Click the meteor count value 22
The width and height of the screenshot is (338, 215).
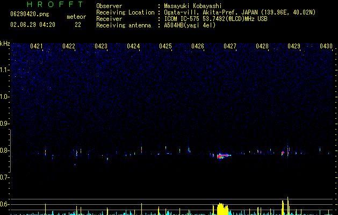pos(78,25)
